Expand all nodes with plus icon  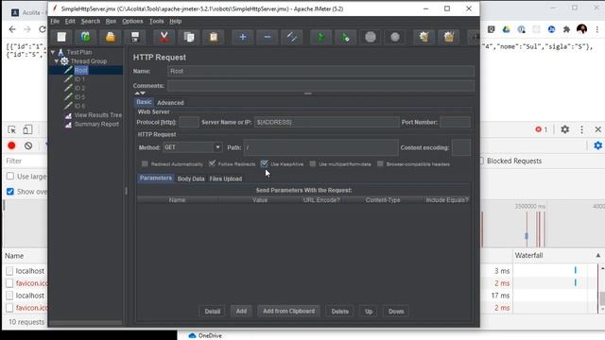(x=242, y=37)
